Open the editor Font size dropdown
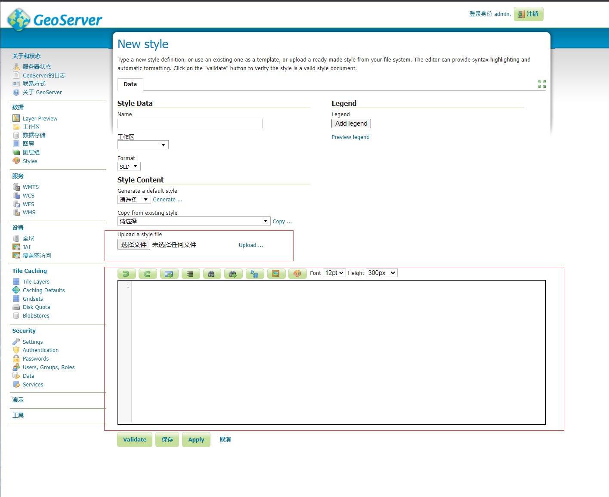The width and height of the screenshot is (609, 497). pos(334,273)
